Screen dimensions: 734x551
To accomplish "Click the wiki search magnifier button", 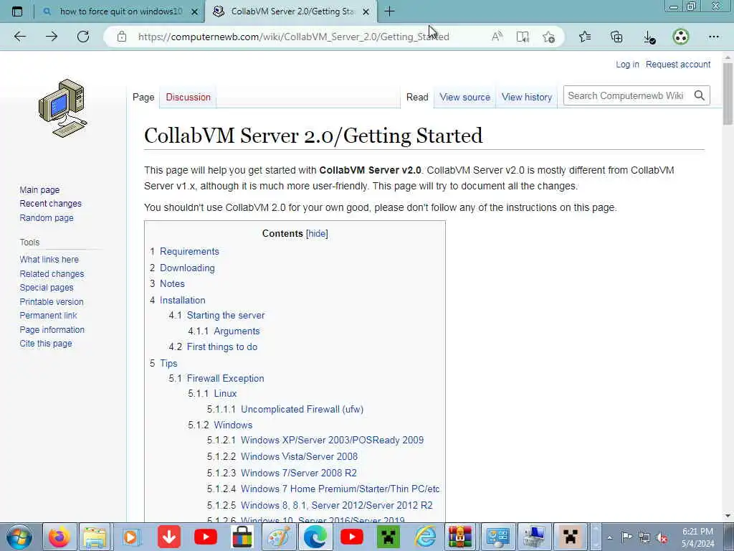I will 700,95.
